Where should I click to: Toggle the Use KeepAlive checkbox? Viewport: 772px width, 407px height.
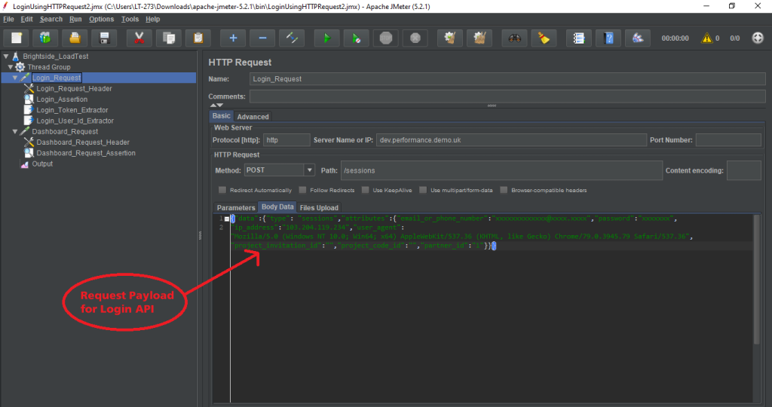pos(366,190)
